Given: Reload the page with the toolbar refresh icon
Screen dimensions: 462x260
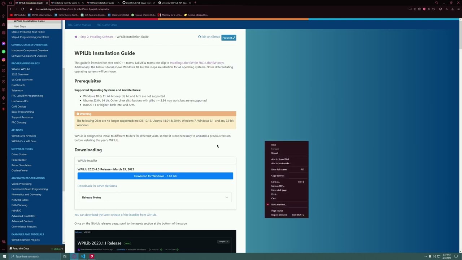Looking at the screenshot, I should pos(22,9).
